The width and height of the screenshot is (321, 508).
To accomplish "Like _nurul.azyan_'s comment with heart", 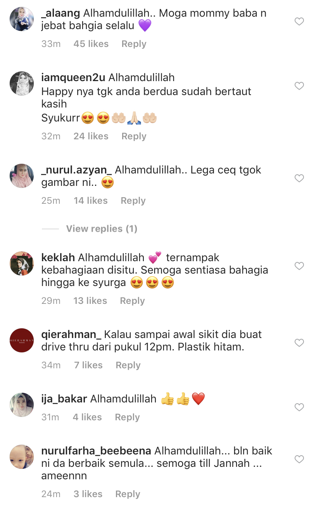I will [299, 178].
